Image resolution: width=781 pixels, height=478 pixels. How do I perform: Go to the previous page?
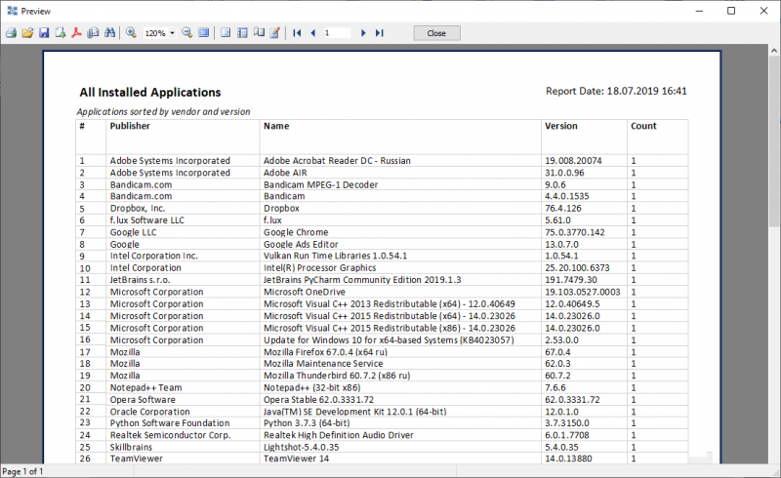(312, 33)
